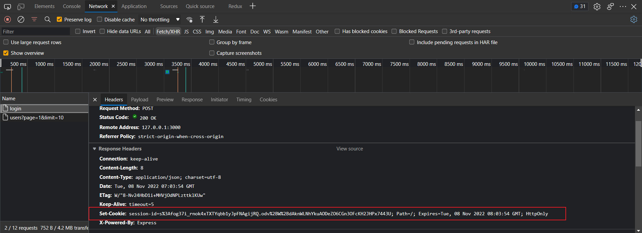Viewport: 642px width, 233px height.
Task: Toggle the filter funnel icon
Action: pyautogui.click(x=34, y=19)
